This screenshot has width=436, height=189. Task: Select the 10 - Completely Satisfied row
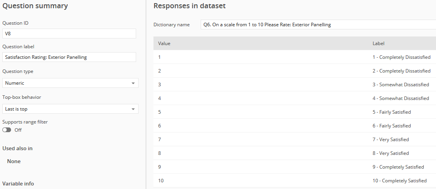click(x=295, y=181)
